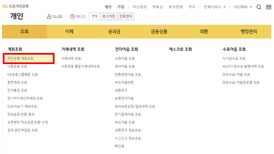274x154 pixels.
Task: Open 수취어음 조회
Action: click(x=125, y=58)
